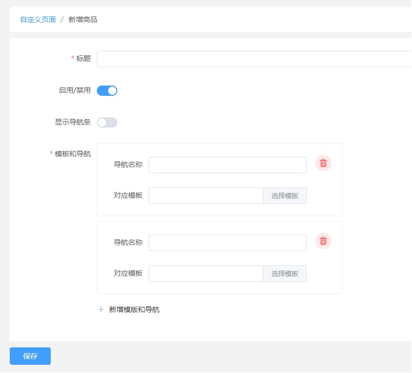Click the 保存 button
The image size is (412, 373).
pos(30,356)
